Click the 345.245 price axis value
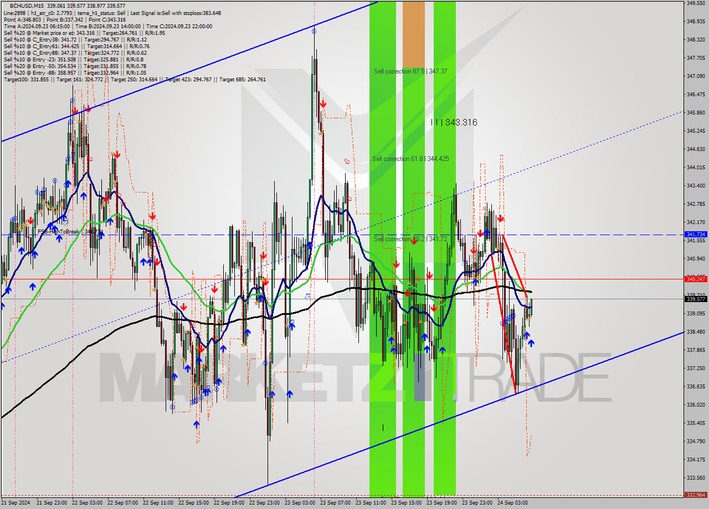 point(696,131)
